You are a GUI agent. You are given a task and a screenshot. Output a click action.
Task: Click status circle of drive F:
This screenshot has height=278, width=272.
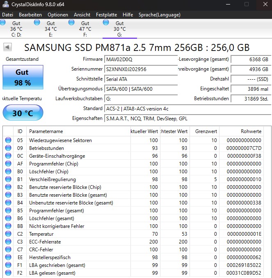click(71, 23)
